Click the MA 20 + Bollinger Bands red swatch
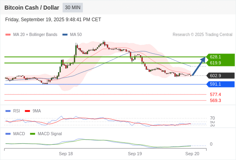The height and width of the screenshot is (160, 236). (8, 35)
